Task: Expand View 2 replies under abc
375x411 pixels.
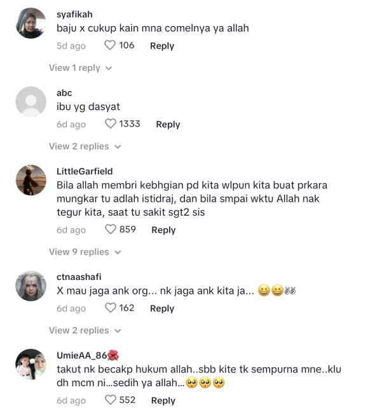Action: (85, 146)
